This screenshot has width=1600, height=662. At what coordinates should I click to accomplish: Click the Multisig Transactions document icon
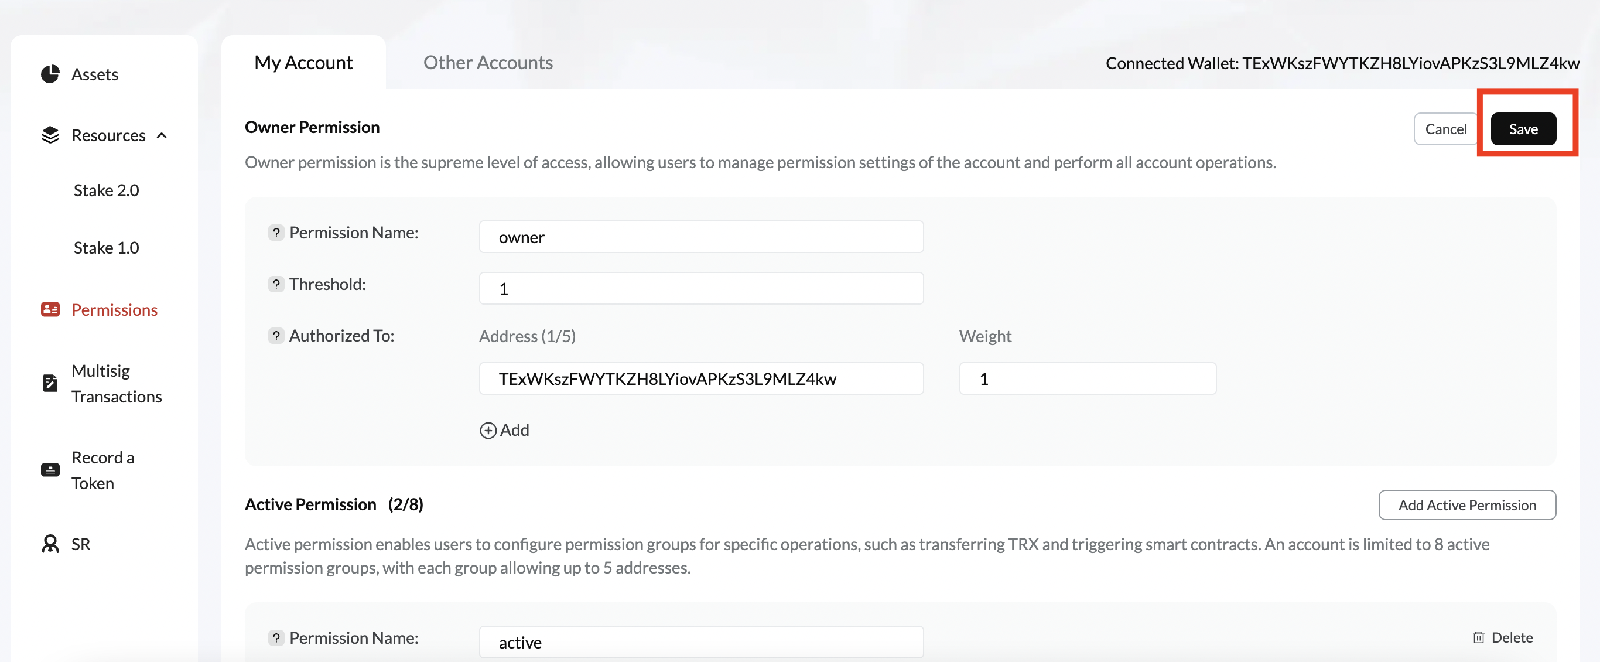pyautogui.click(x=50, y=383)
